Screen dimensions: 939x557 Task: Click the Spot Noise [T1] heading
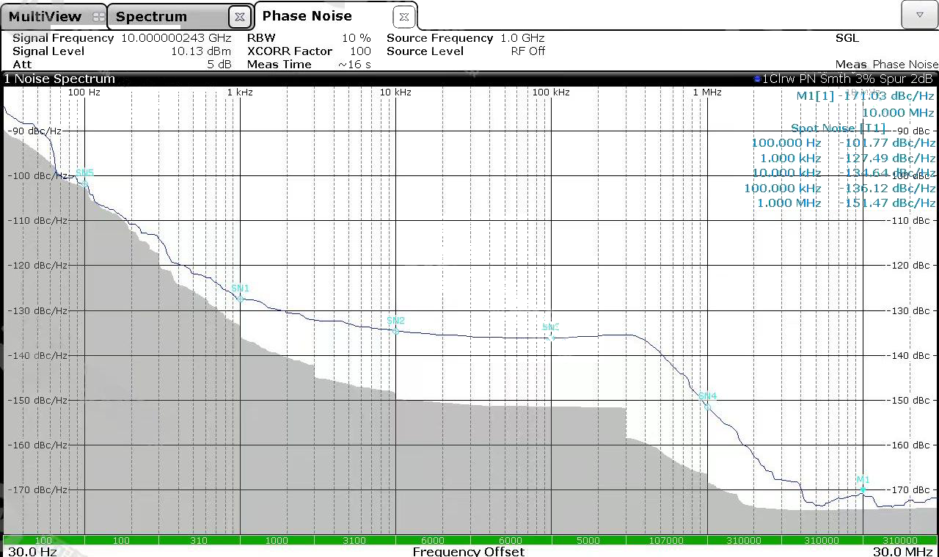(838, 128)
